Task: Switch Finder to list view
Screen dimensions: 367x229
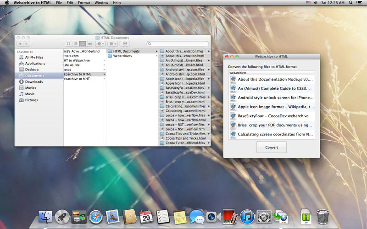Action: click(x=76, y=44)
